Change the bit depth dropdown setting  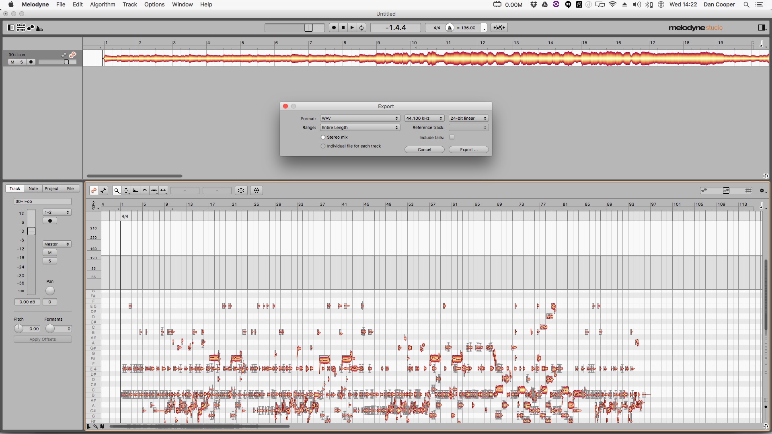click(x=468, y=118)
